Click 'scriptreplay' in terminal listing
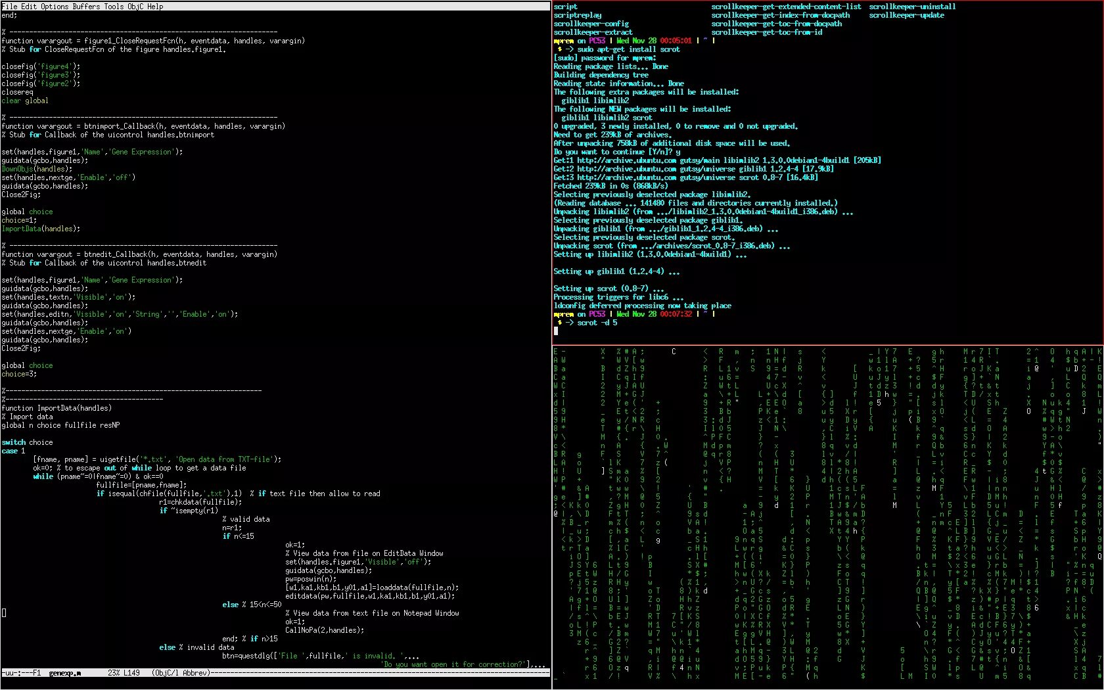The image size is (1104, 690). click(578, 15)
